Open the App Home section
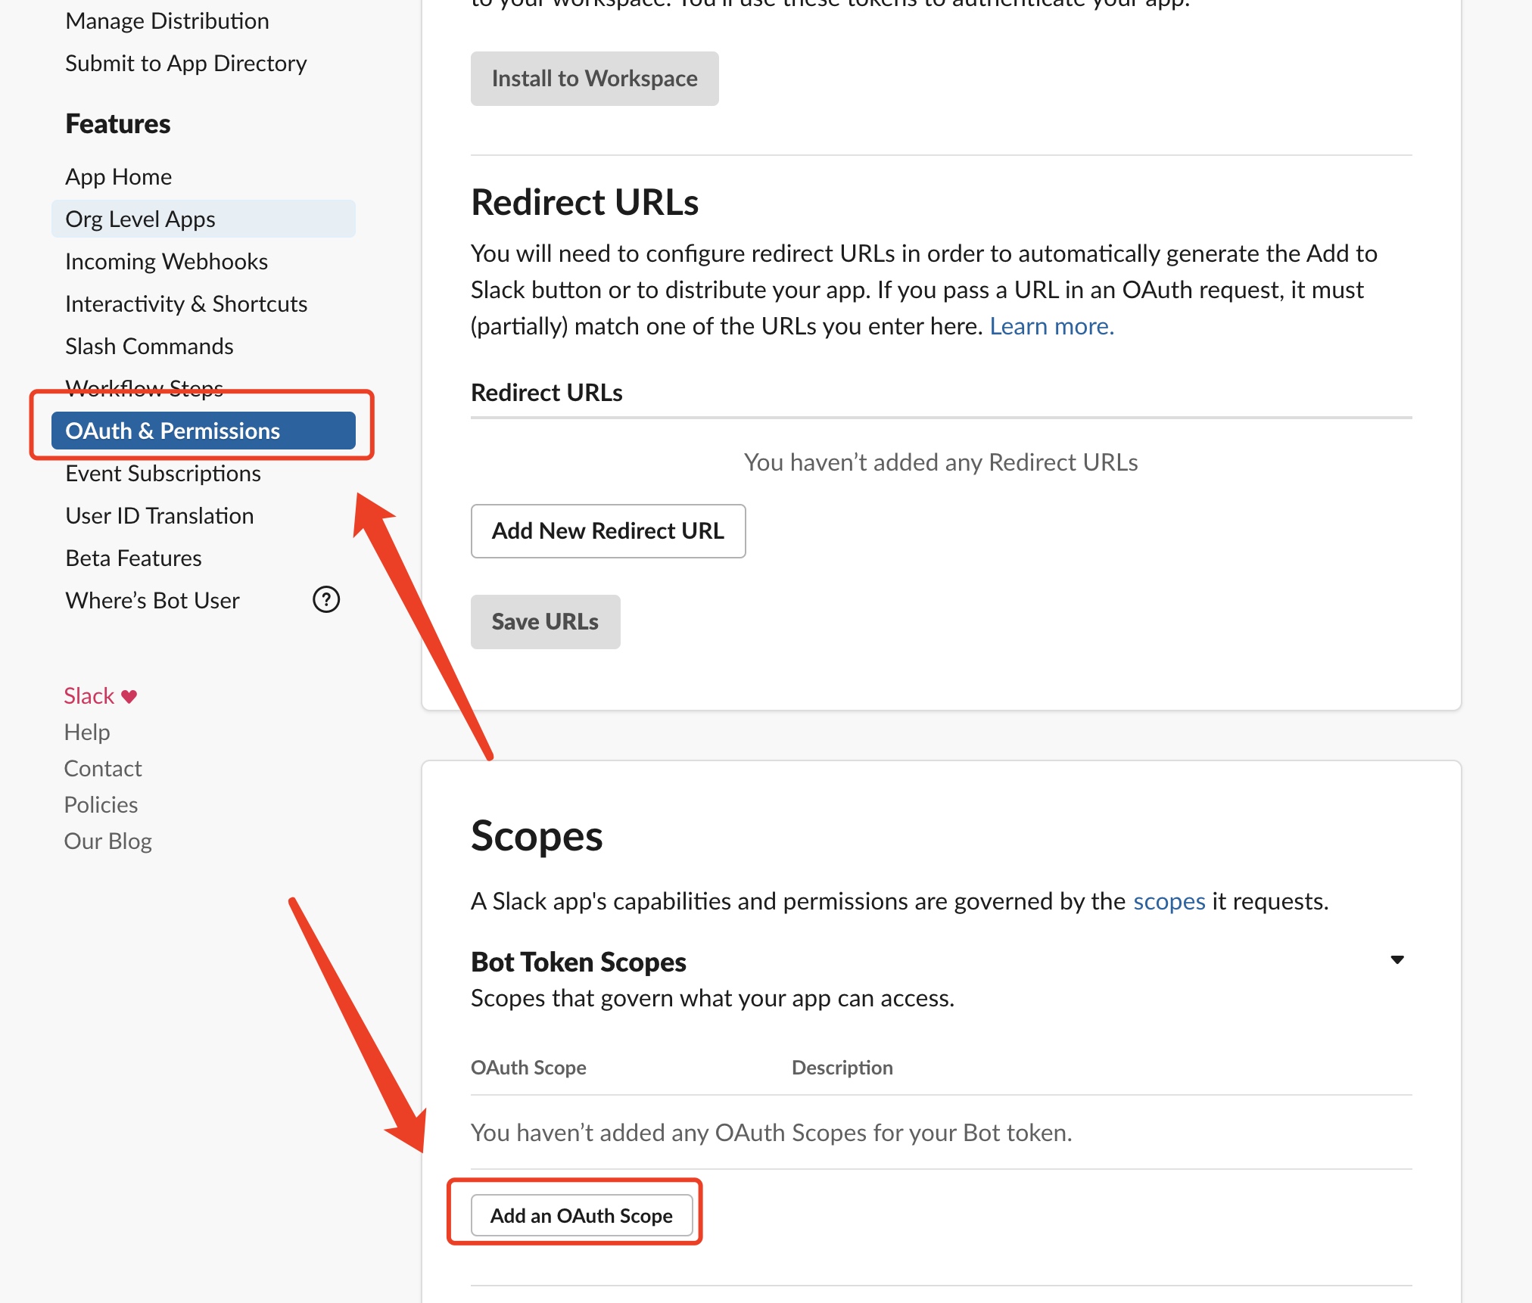This screenshot has height=1303, width=1532. point(119,176)
